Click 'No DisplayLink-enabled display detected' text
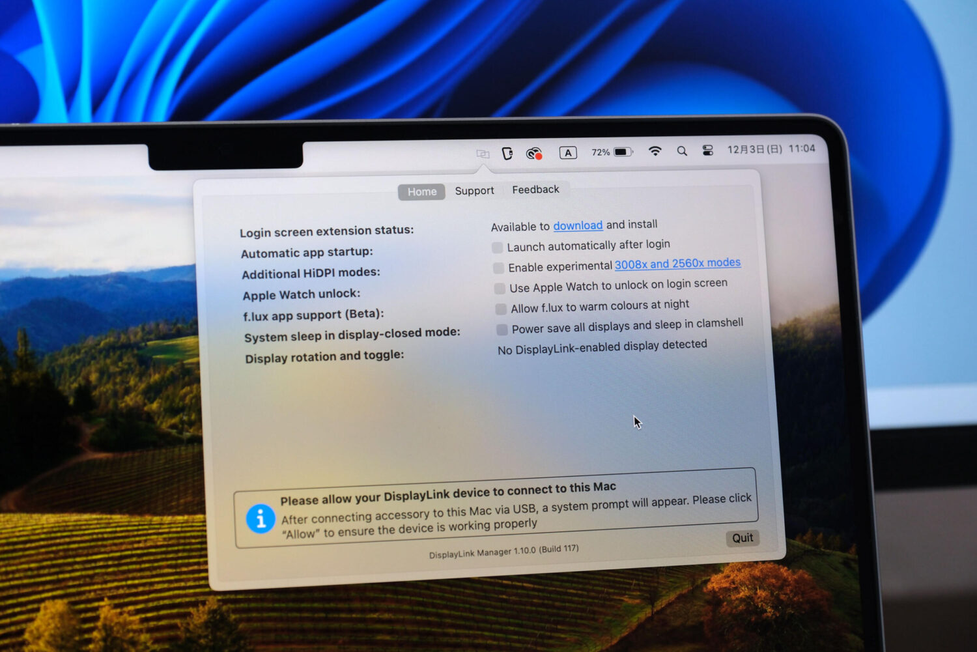 [602, 347]
